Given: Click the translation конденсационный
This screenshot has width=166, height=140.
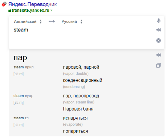Looking at the screenshot, I should click(83, 80).
